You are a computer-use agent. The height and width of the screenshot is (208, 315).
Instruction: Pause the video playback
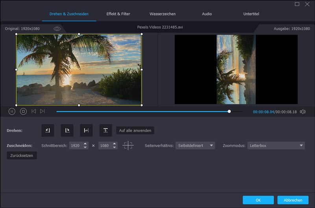(x=12, y=111)
